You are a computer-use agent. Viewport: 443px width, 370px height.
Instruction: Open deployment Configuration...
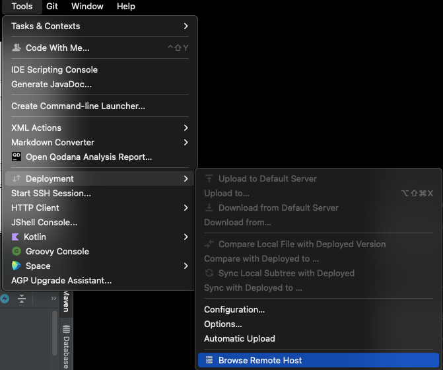(318, 309)
